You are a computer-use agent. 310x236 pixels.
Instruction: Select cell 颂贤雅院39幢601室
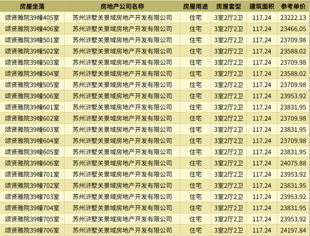tap(32, 107)
